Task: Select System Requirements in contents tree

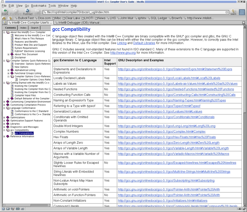Action: point(26,48)
